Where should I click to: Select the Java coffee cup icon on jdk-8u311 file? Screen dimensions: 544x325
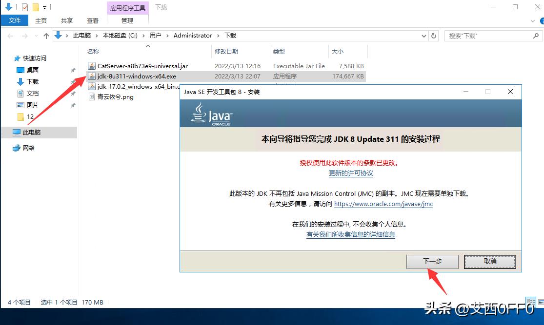click(91, 76)
